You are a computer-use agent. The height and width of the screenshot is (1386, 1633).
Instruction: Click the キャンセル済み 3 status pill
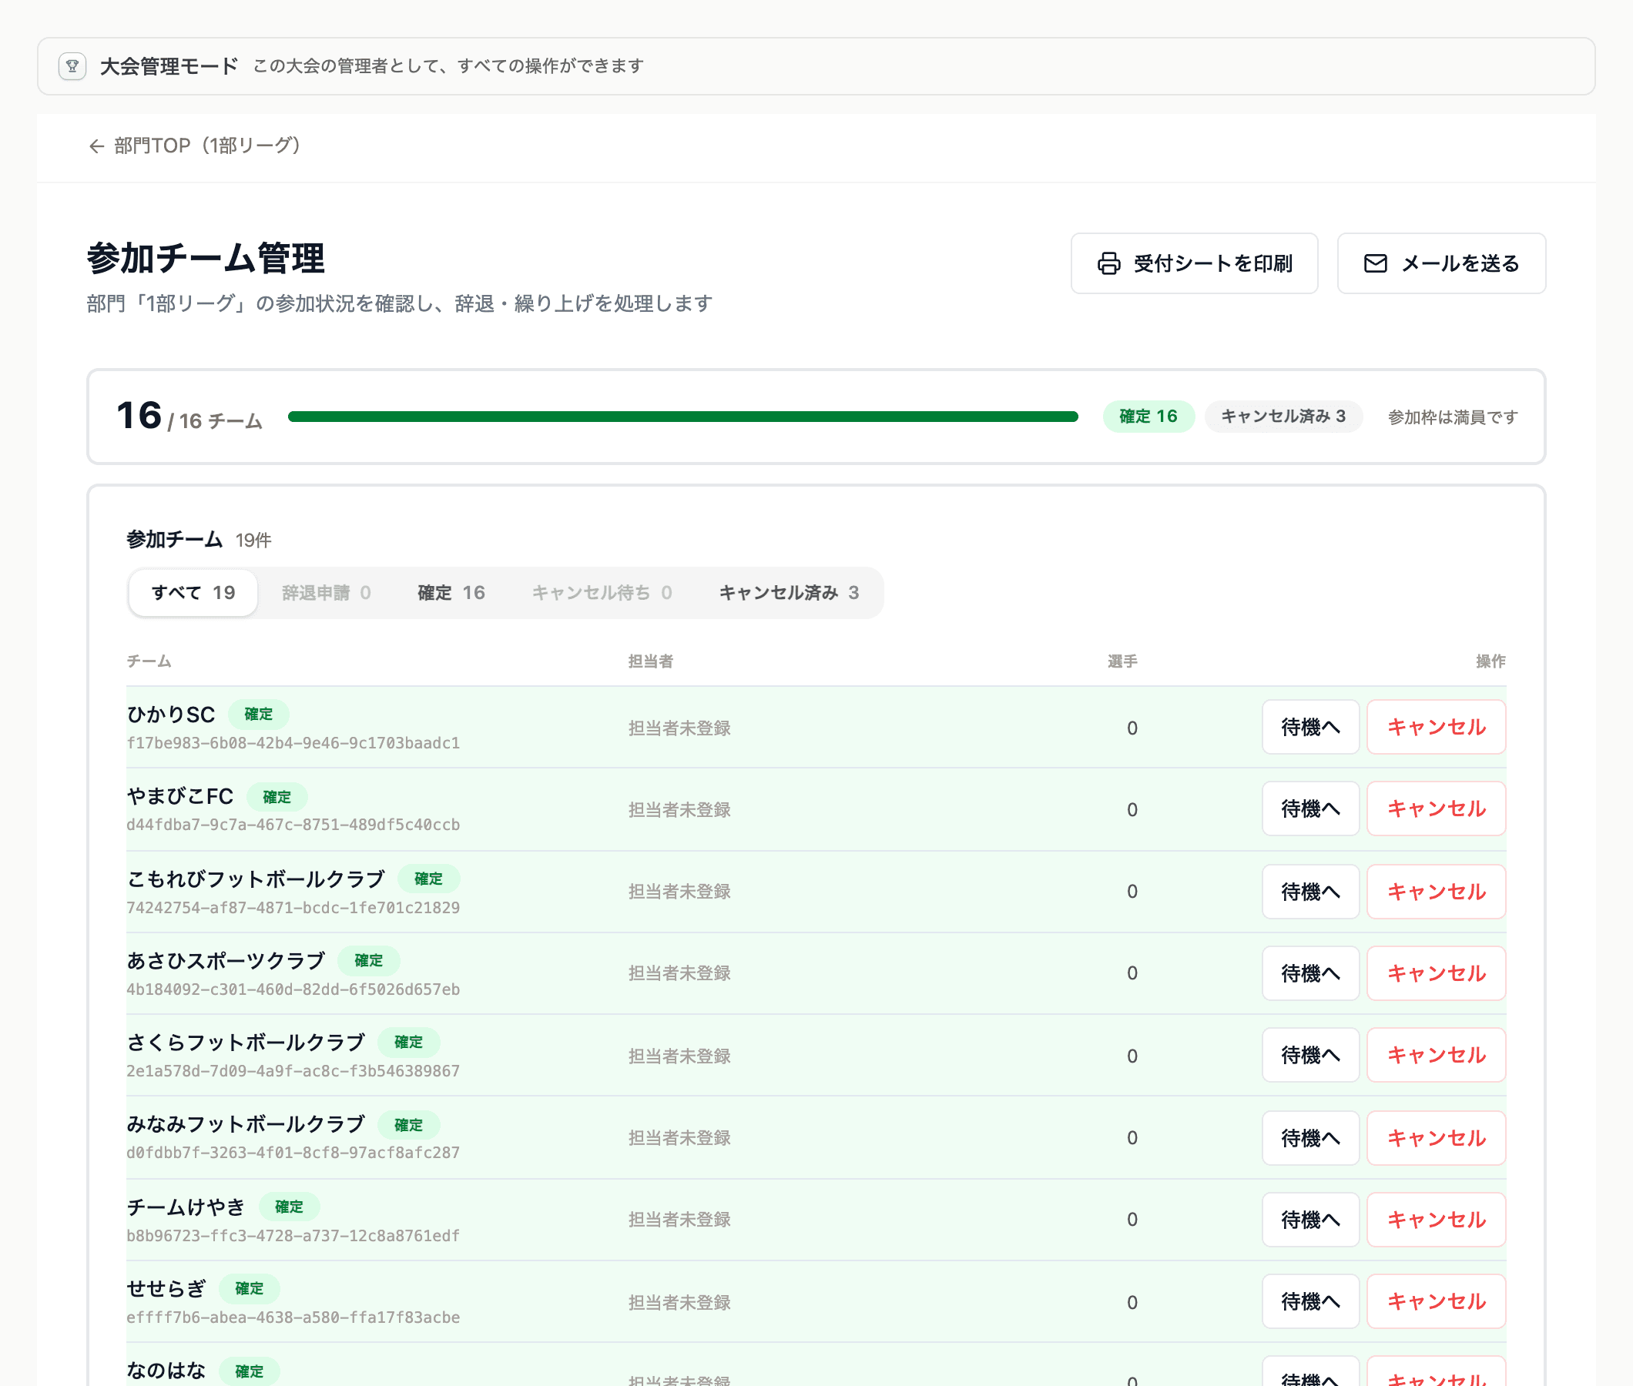click(1283, 417)
